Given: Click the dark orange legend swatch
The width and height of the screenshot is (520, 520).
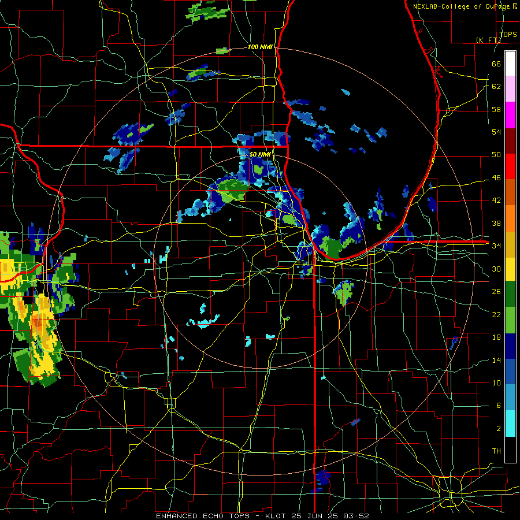Looking at the screenshot, I should coord(510,192).
